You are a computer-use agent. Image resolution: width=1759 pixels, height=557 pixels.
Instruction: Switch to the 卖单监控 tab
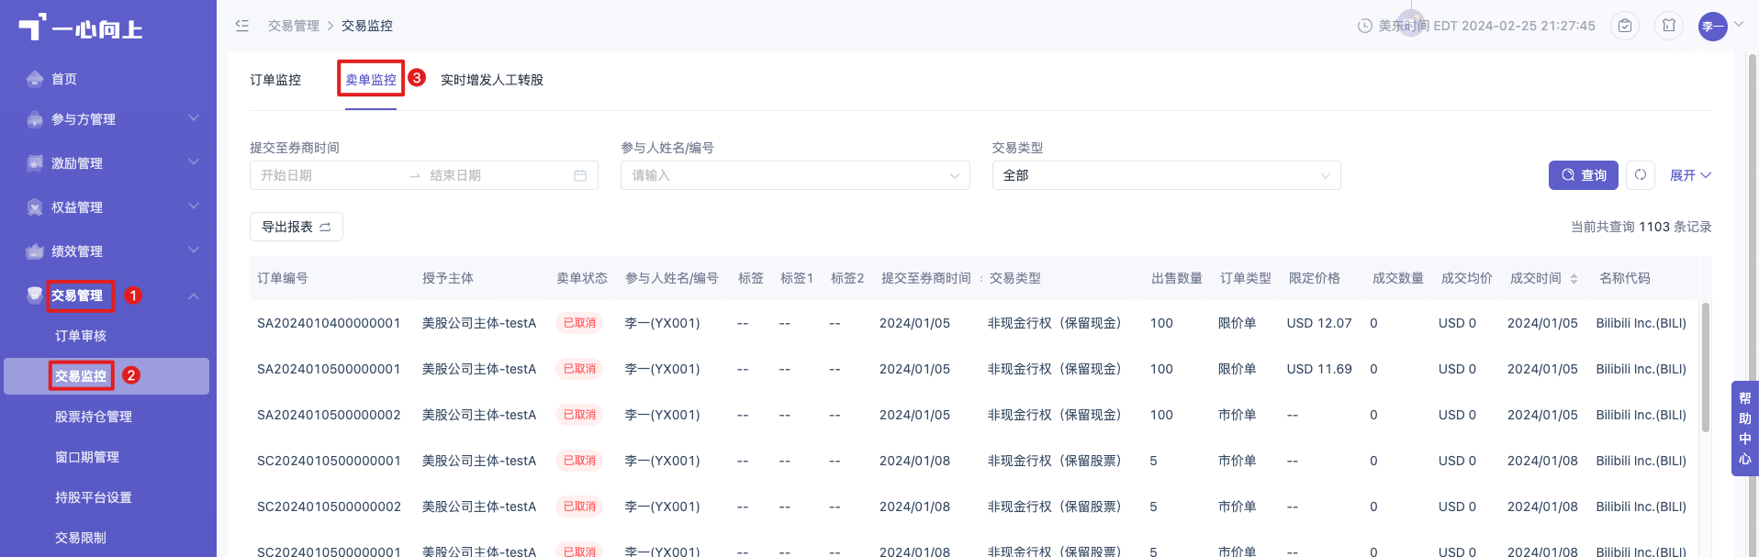click(x=371, y=80)
